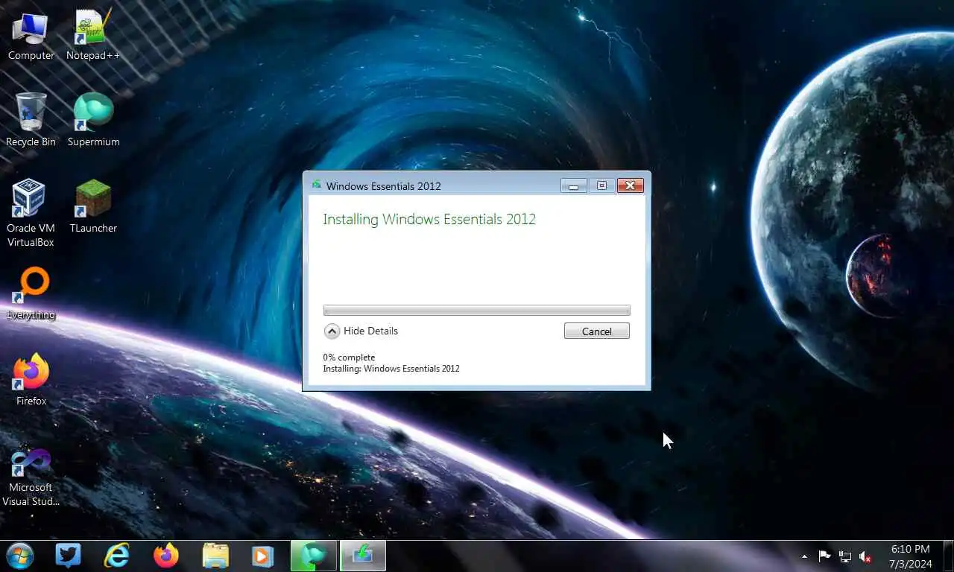Open the clock showing 6:10 PM
This screenshot has width=954, height=572.
(910, 556)
